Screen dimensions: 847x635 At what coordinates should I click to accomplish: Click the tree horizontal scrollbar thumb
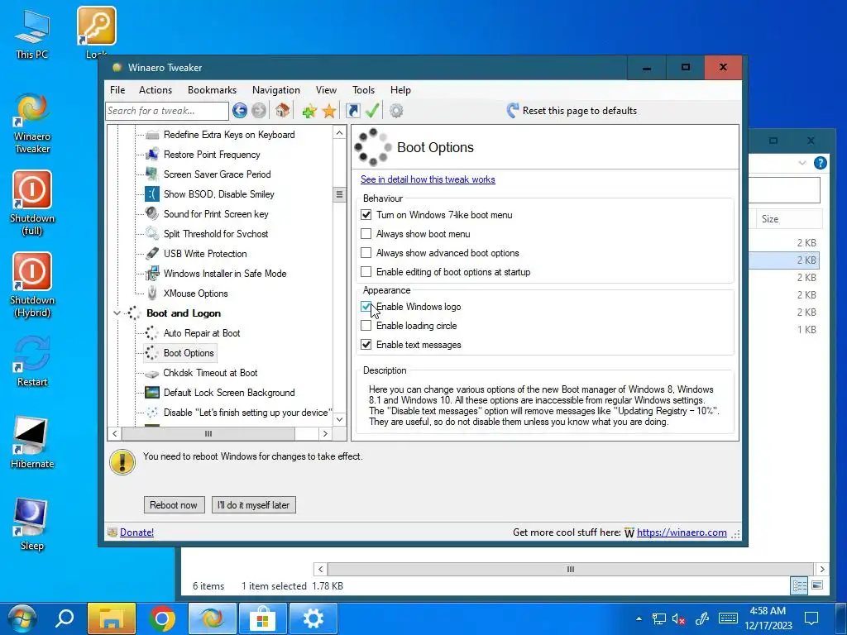(208, 433)
